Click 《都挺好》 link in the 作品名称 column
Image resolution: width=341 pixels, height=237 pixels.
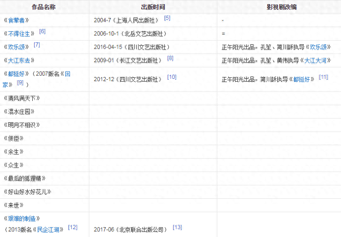point(17,74)
